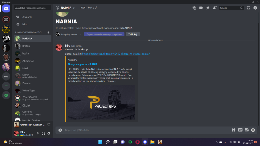Open the projectrpg.pl complaint topic link
This screenshot has height=146, width=260.
[x=116, y=54]
